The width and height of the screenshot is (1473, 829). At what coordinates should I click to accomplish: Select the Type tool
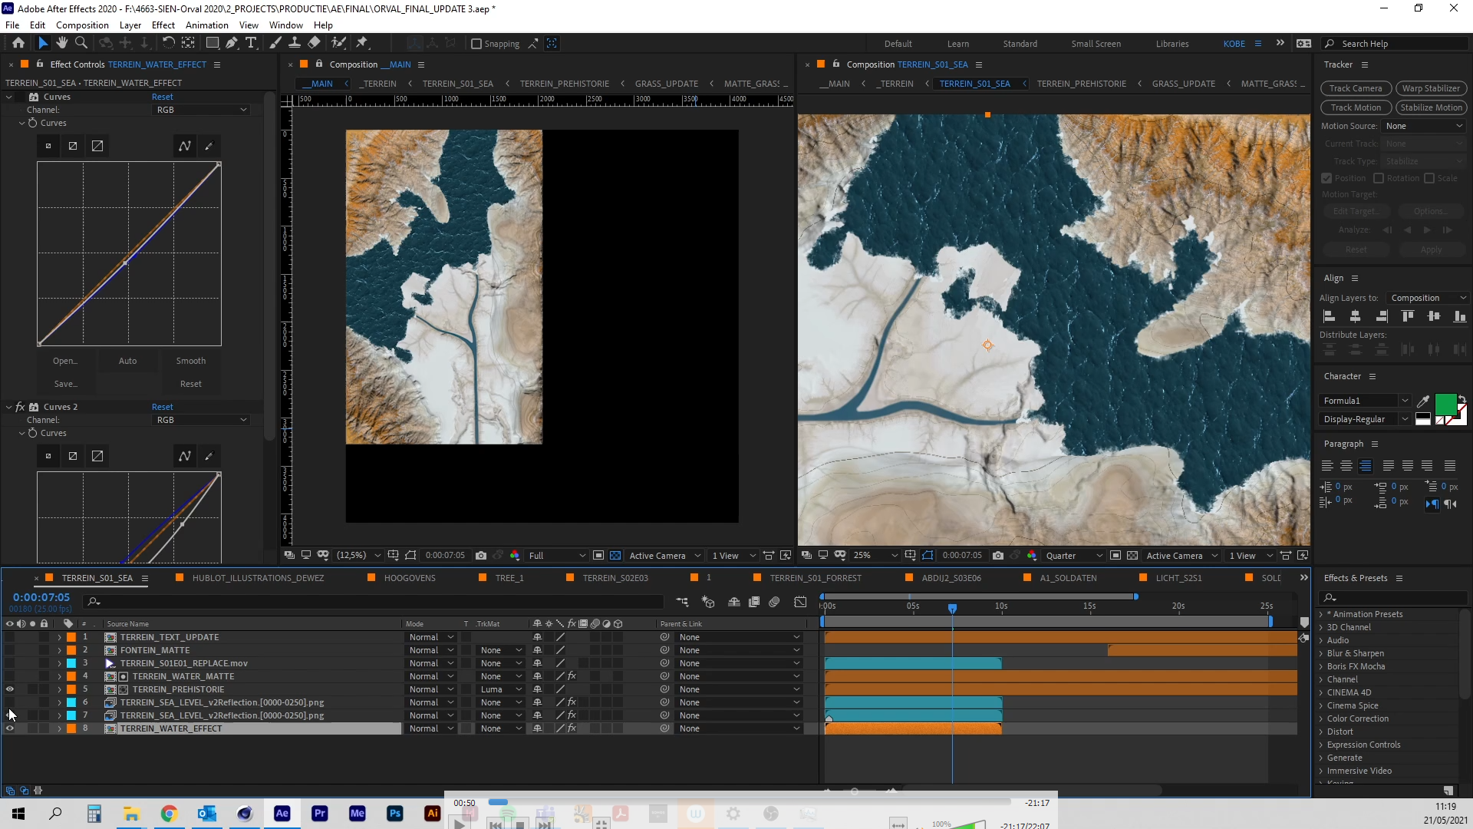(x=251, y=43)
